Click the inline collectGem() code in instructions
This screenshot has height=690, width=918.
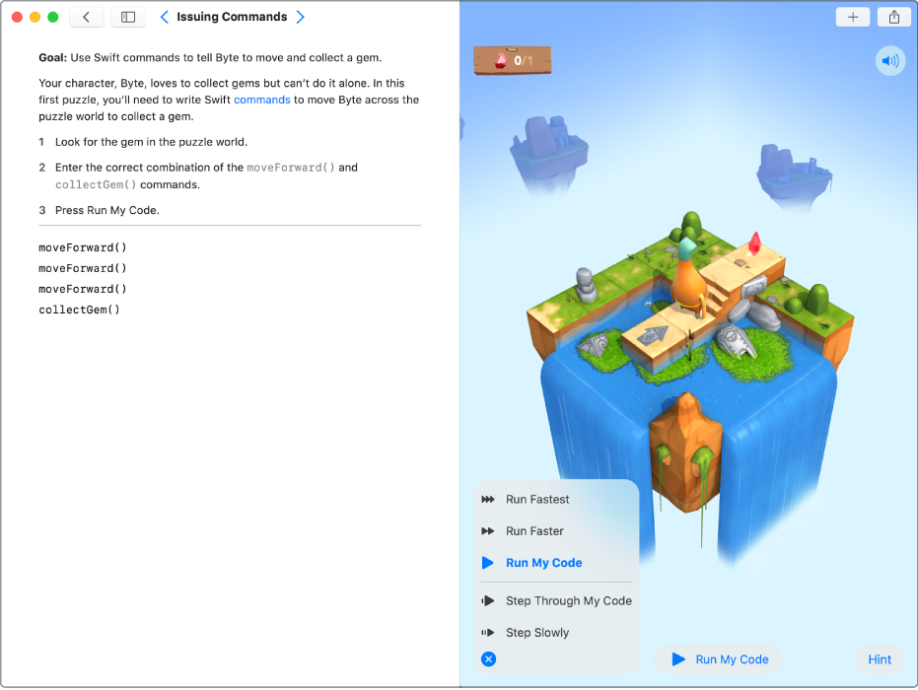click(96, 184)
